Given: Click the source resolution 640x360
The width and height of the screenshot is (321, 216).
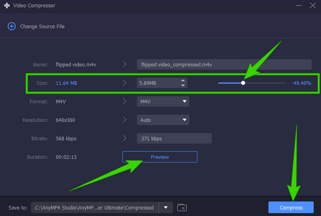Looking at the screenshot, I should [65, 120].
